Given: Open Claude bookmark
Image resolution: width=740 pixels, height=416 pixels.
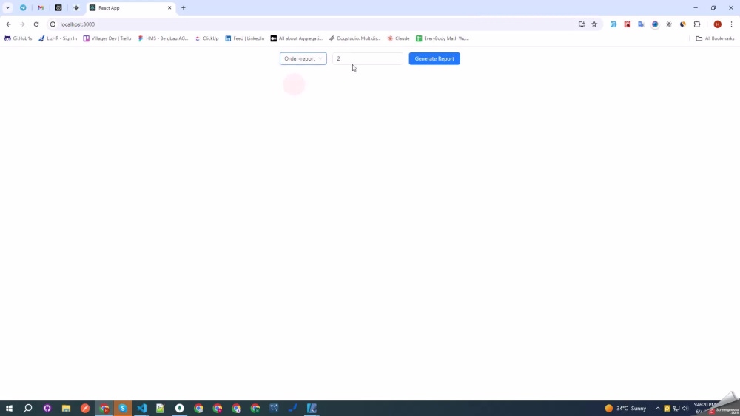Looking at the screenshot, I should (x=398, y=38).
